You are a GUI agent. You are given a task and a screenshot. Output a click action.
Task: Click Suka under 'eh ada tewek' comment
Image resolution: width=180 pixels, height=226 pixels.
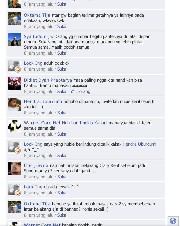tap(62, 193)
